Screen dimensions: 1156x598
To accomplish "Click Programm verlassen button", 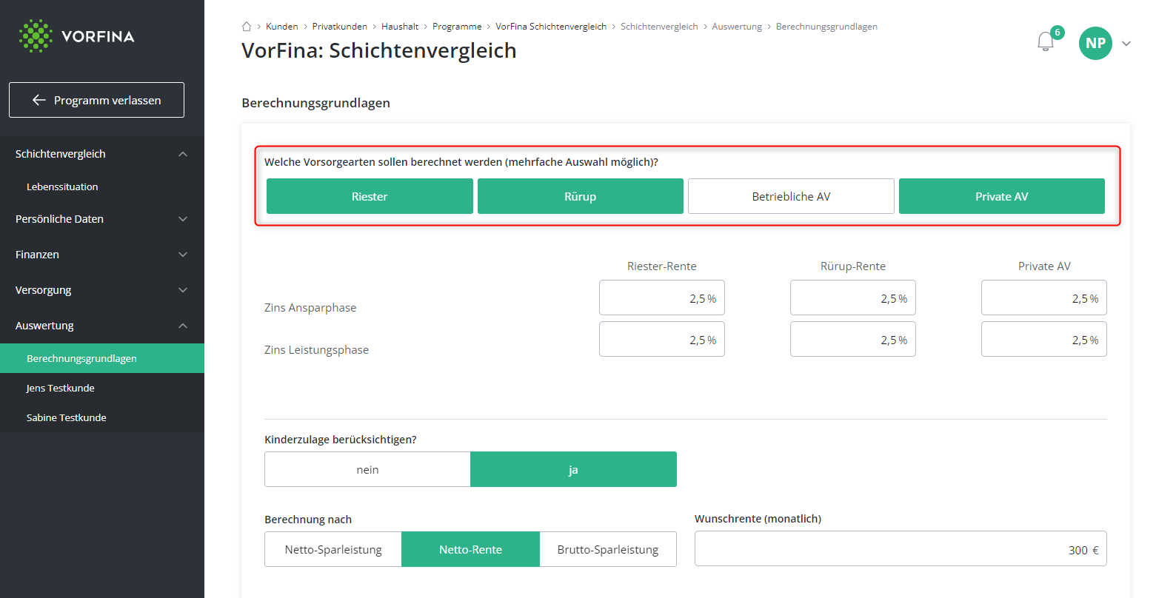I will coord(96,100).
